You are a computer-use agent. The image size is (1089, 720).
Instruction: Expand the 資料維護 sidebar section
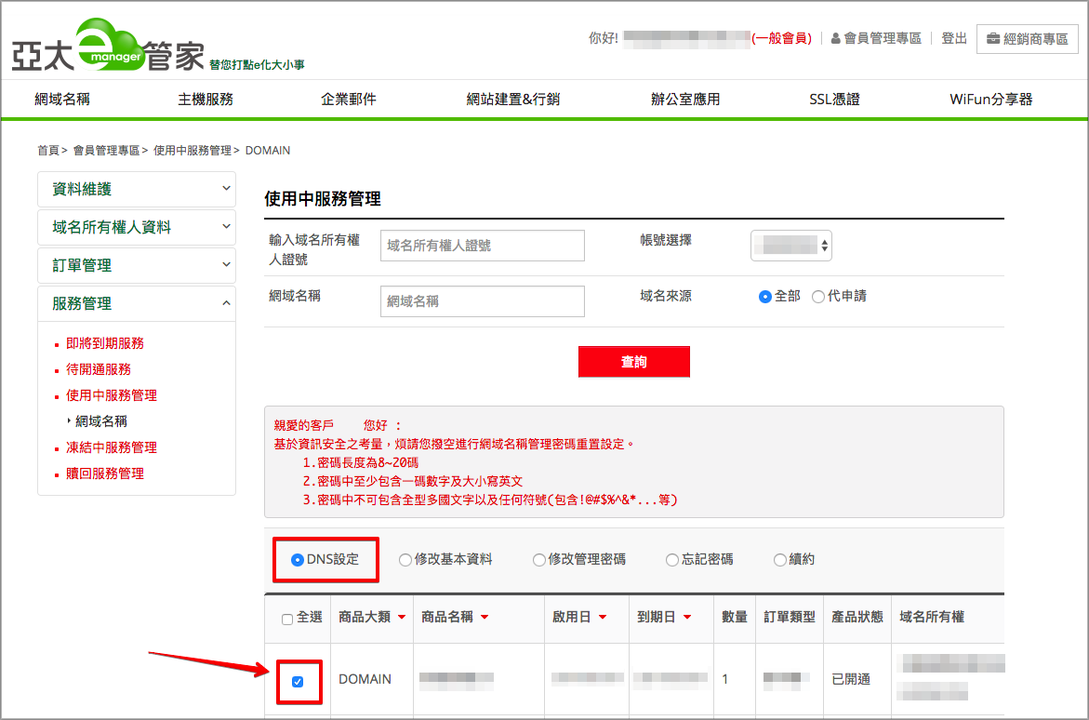coord(137,189)
